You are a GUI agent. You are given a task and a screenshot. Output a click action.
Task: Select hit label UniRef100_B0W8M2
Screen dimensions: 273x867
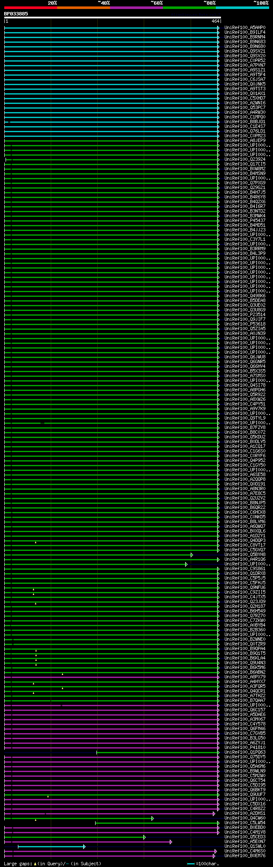point(245,169)
